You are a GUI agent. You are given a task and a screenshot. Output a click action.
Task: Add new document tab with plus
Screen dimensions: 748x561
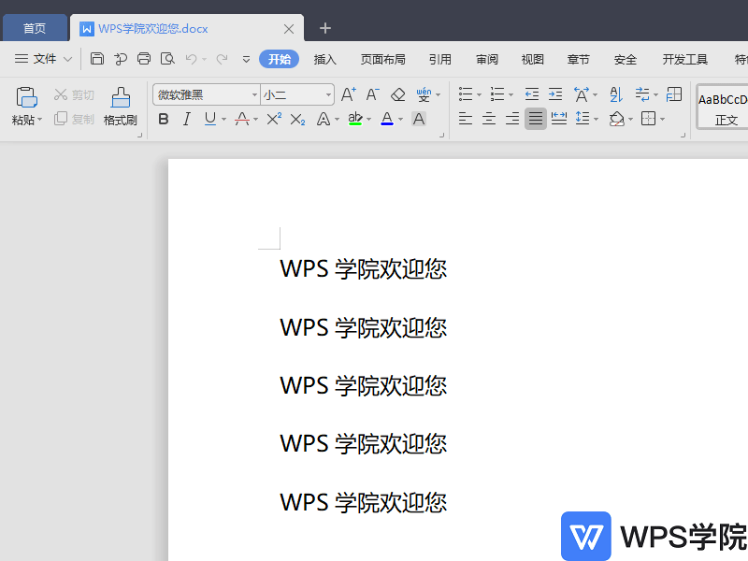[325, 28]
